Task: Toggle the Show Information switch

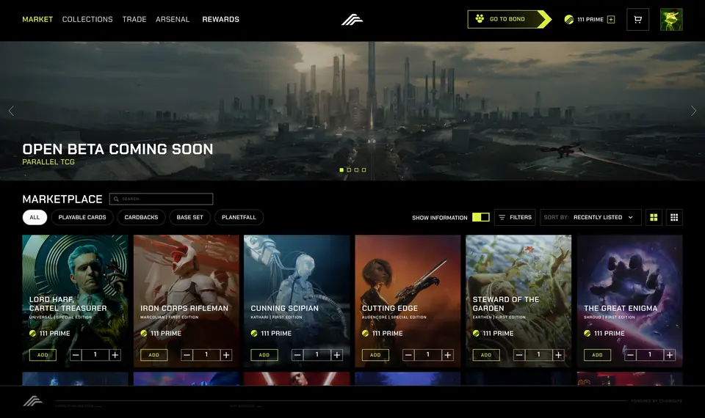Action: tap(480, 217)
